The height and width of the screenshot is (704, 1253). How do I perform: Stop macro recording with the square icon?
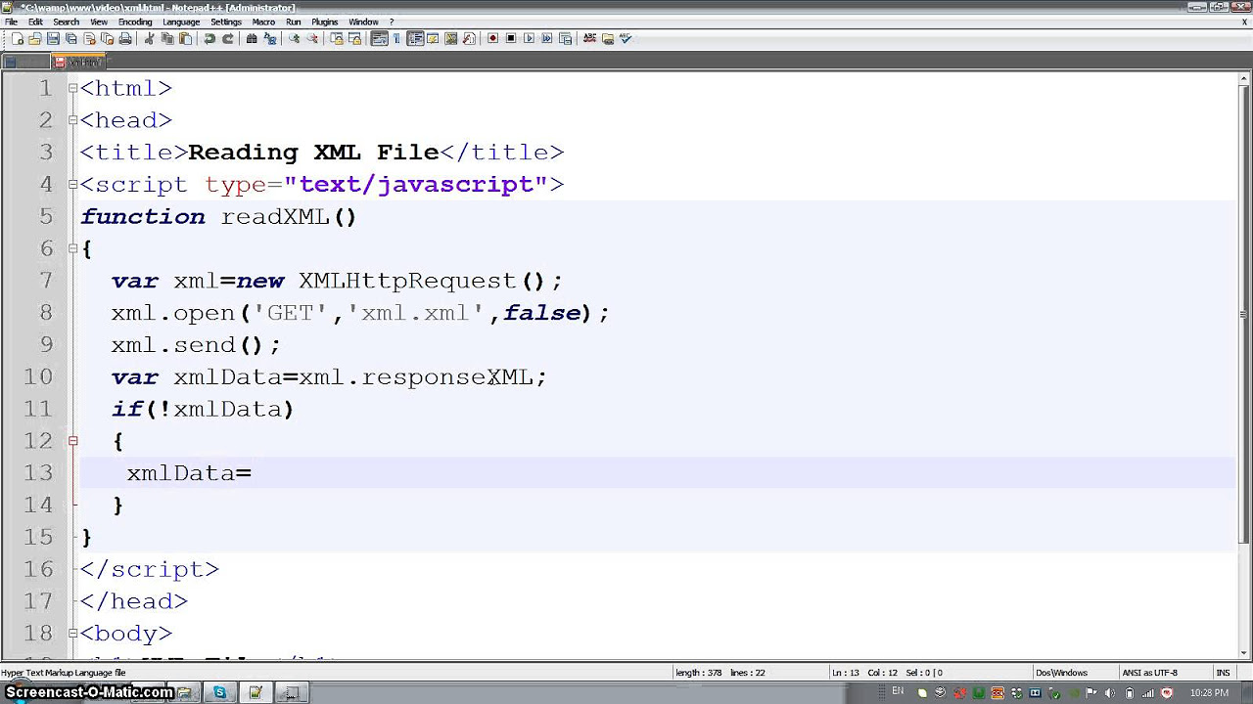pyautogui.click(x=511, y=39)
